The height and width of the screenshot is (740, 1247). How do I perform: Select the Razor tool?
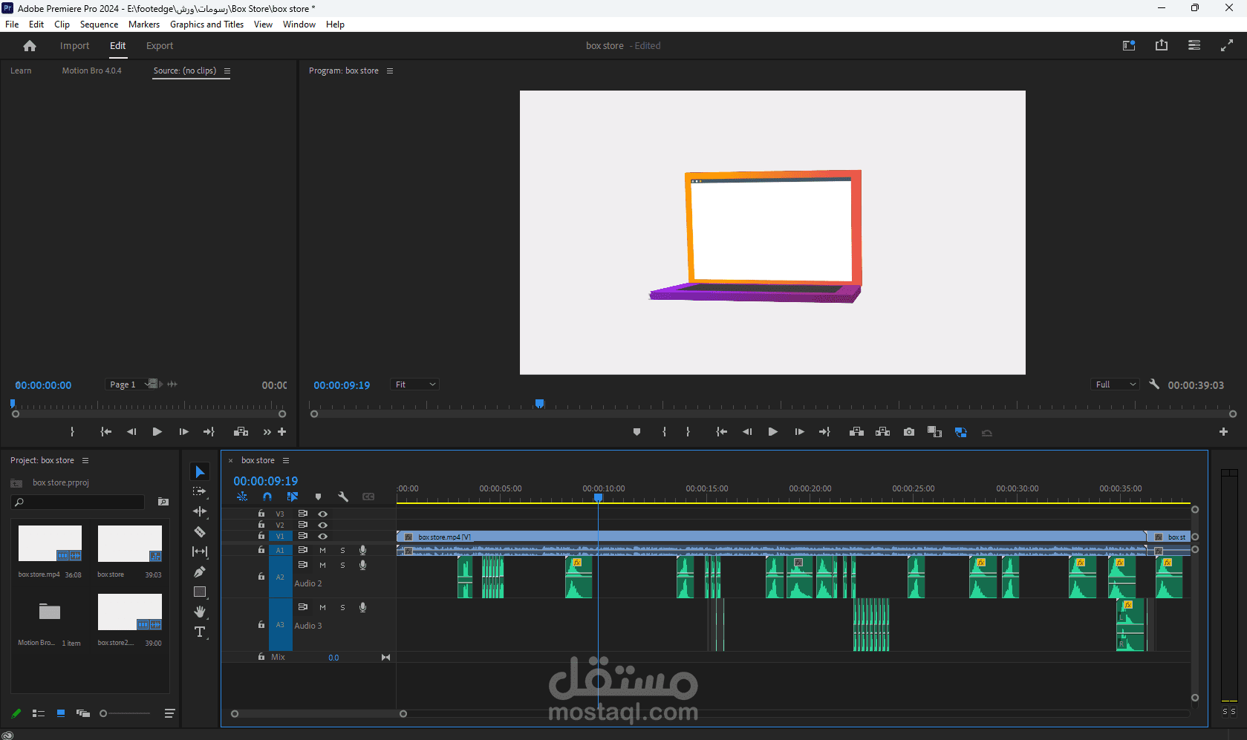pos(200,531)
